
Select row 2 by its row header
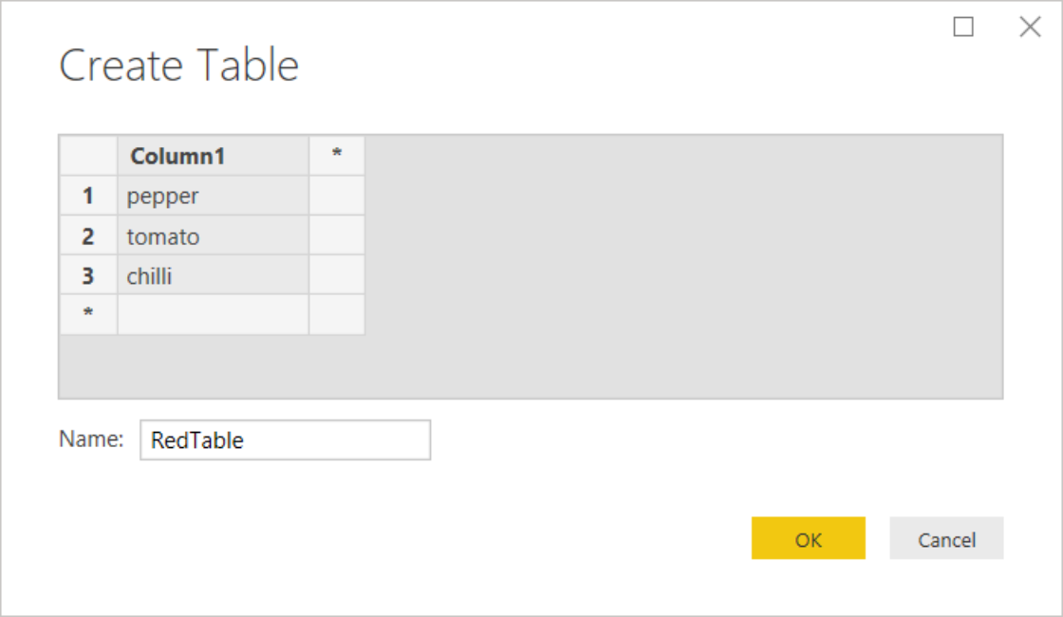[88, 236]
